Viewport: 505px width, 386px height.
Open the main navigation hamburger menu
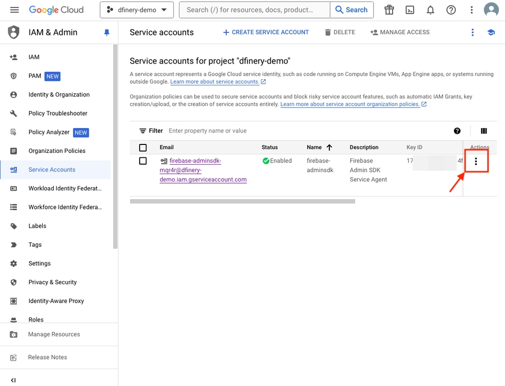(15, 10)
